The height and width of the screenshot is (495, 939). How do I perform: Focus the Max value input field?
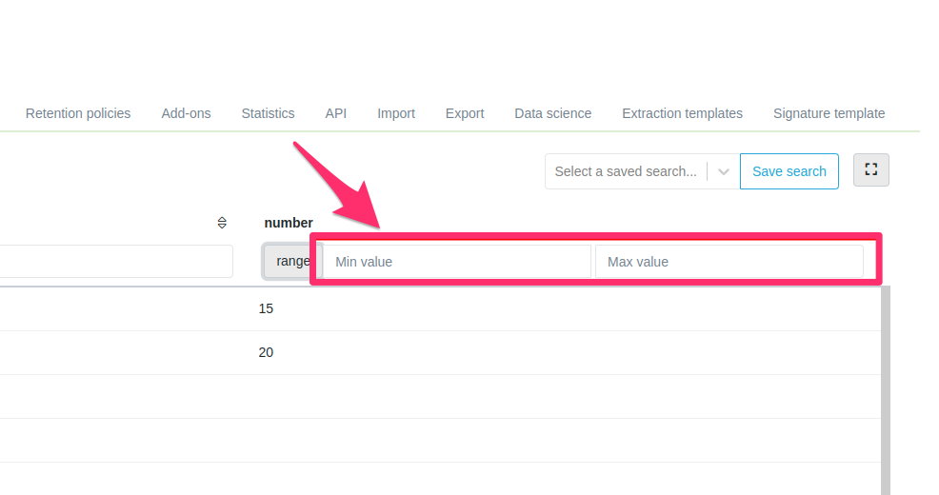point(729,262)
